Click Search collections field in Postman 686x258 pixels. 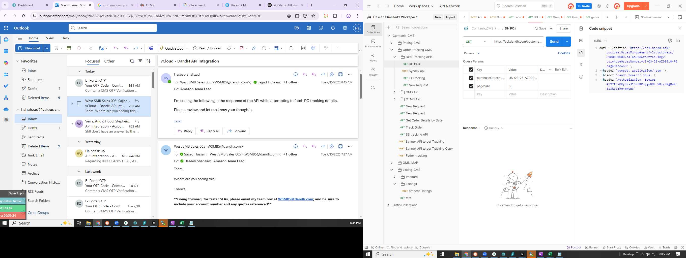(x=425, y=27)
